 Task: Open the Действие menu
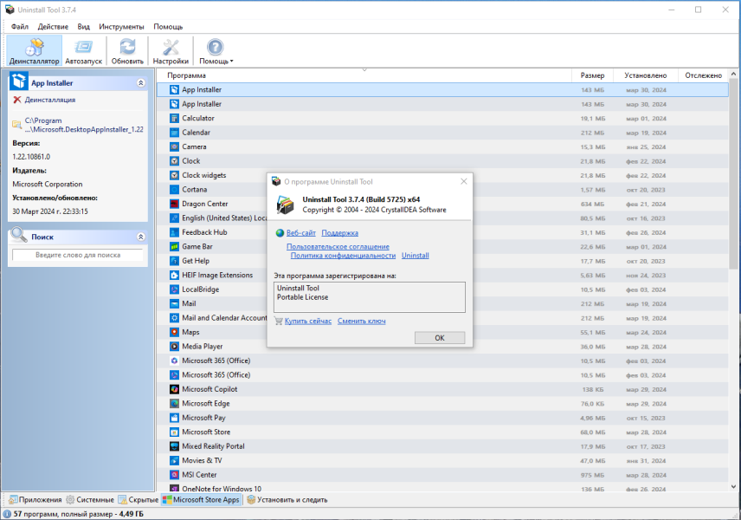53,27
